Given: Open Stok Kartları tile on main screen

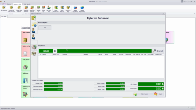Looking at the screenshot, I should click(26, 37).
